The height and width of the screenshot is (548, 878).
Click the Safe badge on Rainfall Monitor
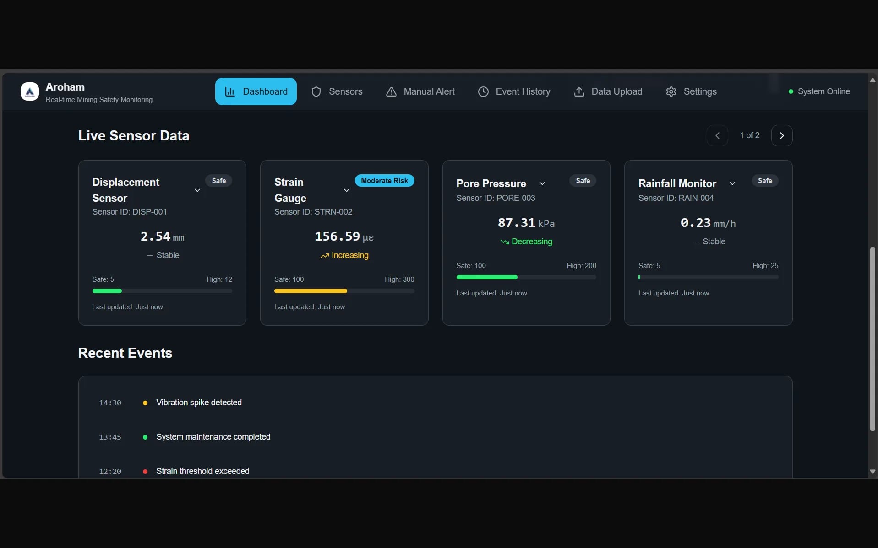(765, 181)
